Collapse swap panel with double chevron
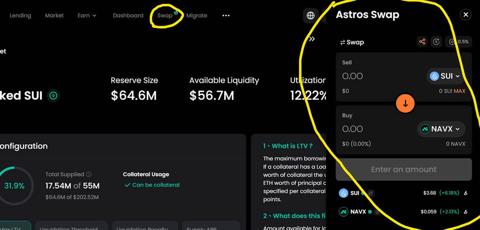 312,39
